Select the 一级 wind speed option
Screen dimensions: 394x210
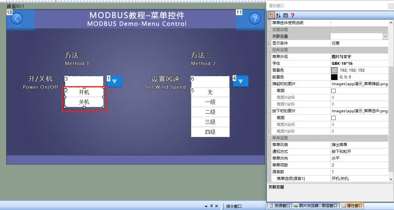(210, 102)
